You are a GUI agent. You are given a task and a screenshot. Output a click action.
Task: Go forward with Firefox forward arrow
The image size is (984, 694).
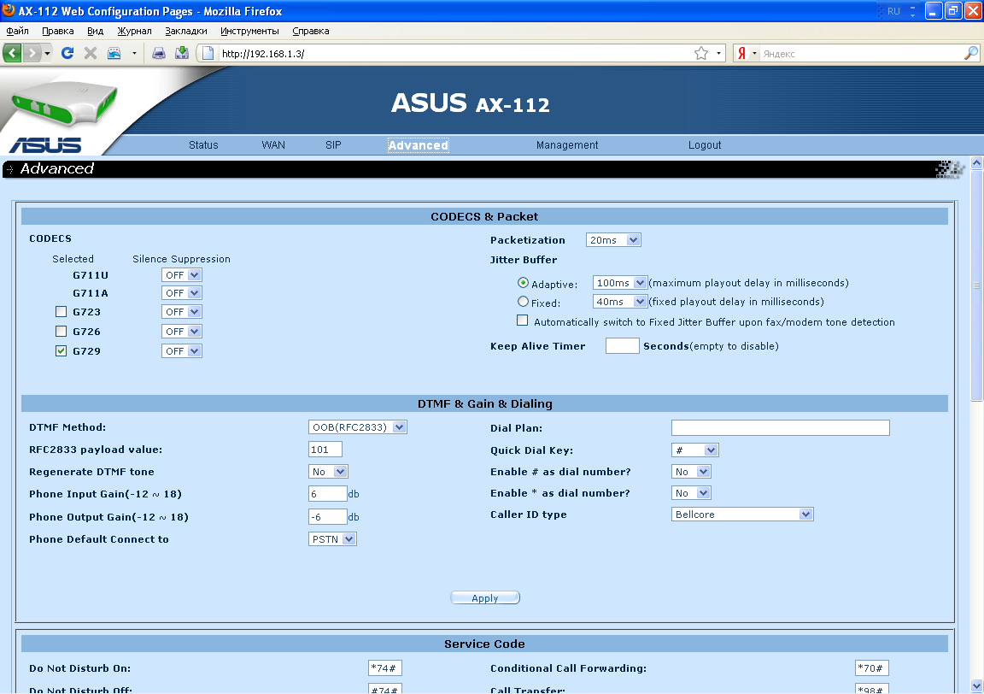tap(32, 53)
